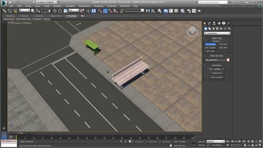Image resolution: width=263 pixels, height=148 pixels.
Task: Toggle the Spinner Snap icon
Action: [116, 11]
